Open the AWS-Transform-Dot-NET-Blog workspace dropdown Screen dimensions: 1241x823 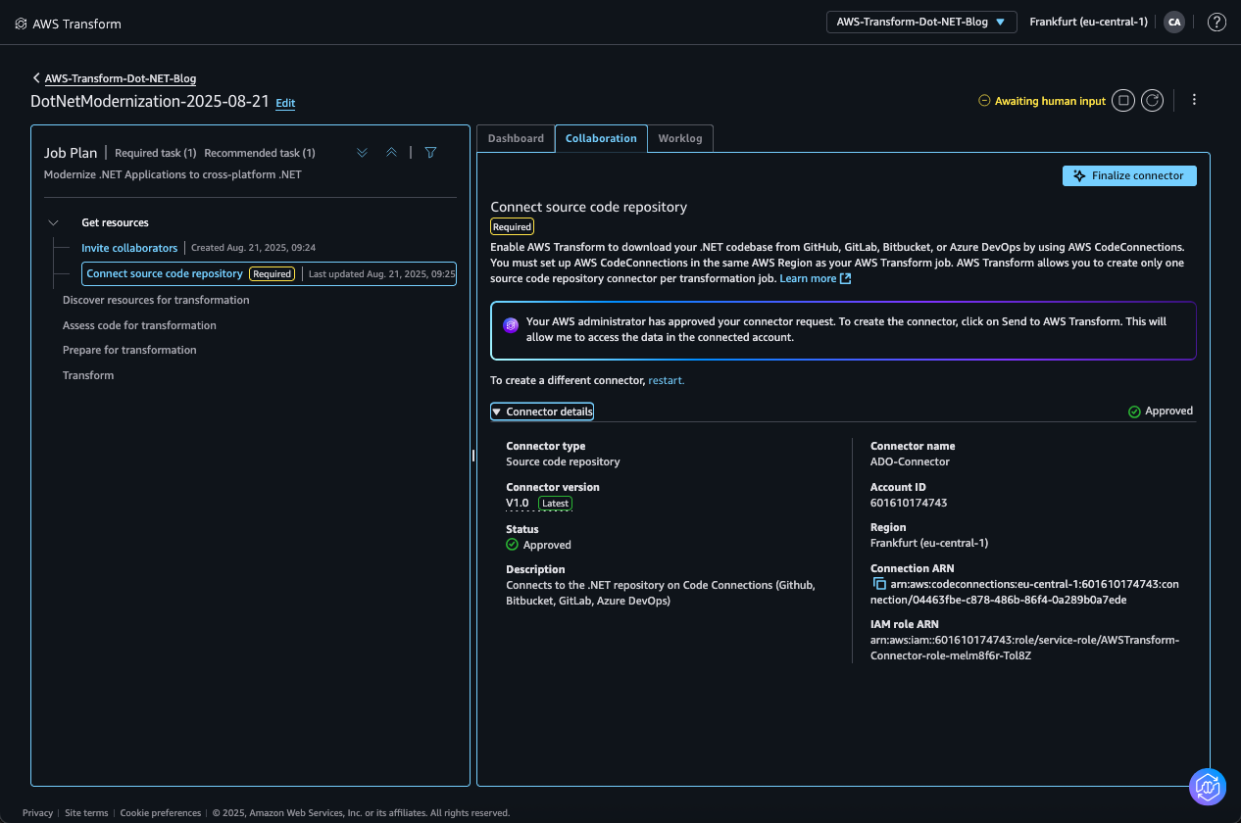coord(920,22)
